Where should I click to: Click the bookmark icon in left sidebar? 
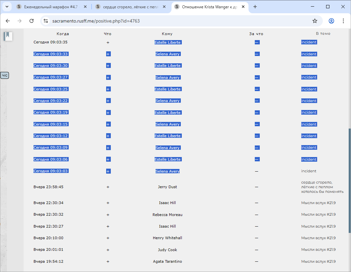[x=8, y=36]
